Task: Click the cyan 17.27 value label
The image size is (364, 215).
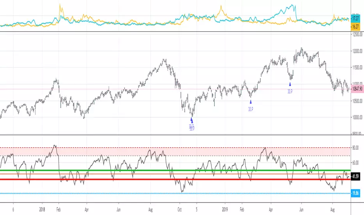Action: (x=355, y=18)
